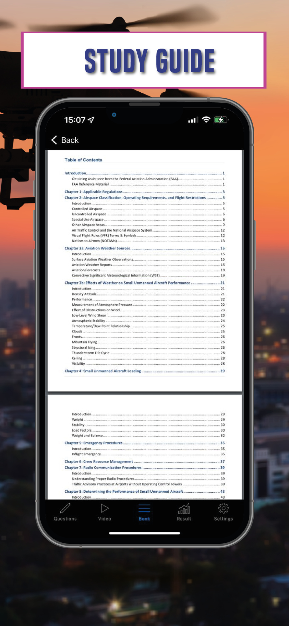
Task: Open the Questions pencil icon tab
Action: point(65,508)
